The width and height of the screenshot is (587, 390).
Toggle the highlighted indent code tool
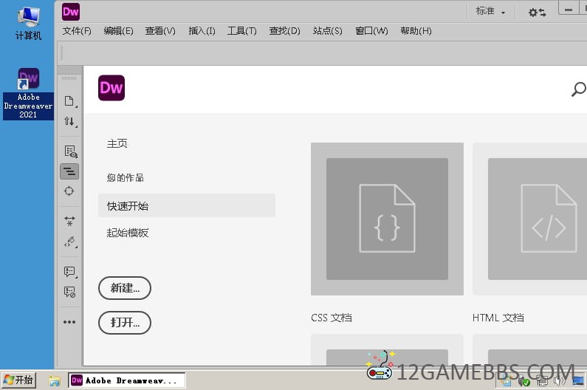tap(69, 171)
